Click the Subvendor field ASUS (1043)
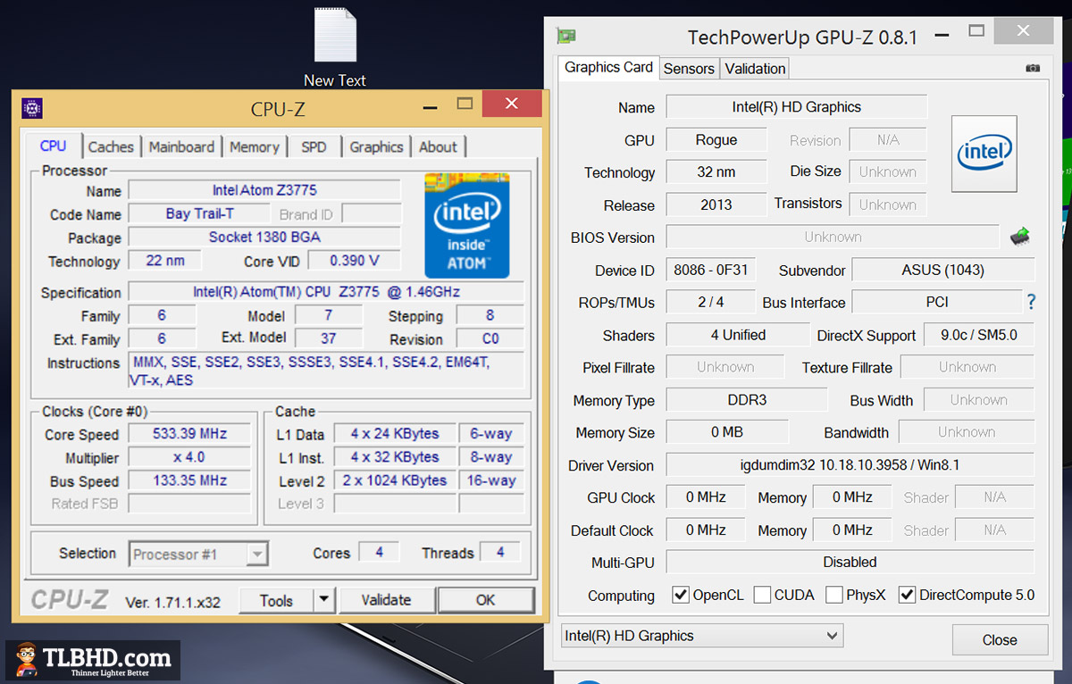The image size is (1072, 684). (943, 270)
